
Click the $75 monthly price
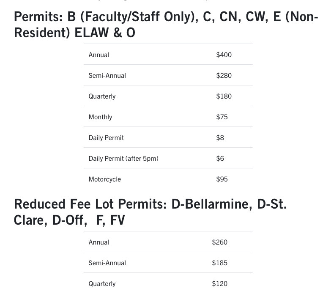pos(222,117)
